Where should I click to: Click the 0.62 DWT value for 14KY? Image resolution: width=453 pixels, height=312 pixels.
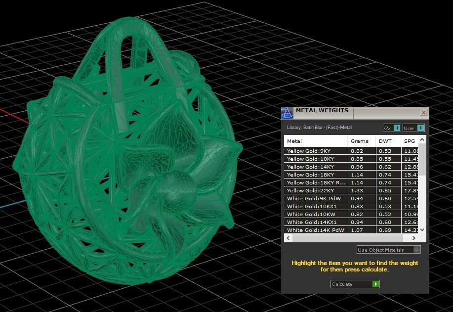click(385, 167)
